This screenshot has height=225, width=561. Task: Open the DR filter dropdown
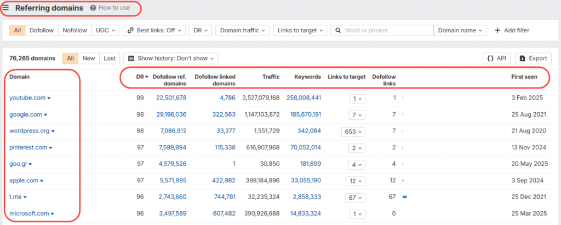click(201, 31)
